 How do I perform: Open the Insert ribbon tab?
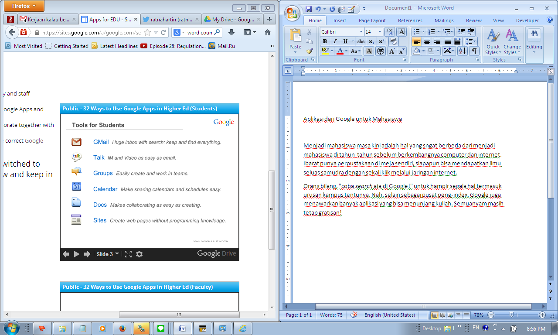[340, 21]
